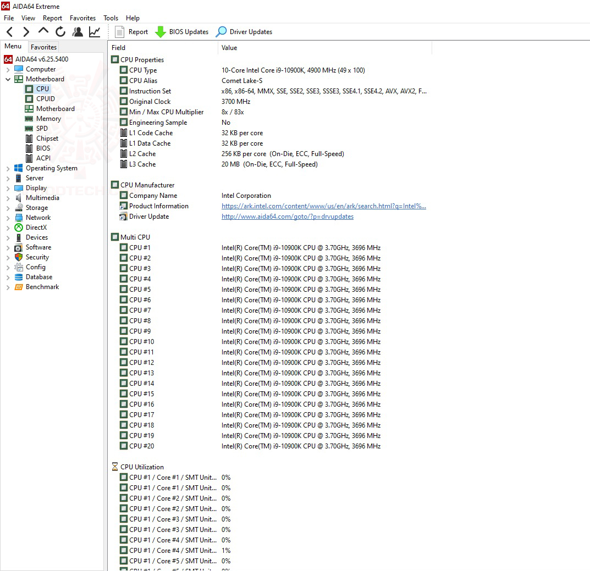Open the Report menu
590x571 pixels.
coord(52,18)
